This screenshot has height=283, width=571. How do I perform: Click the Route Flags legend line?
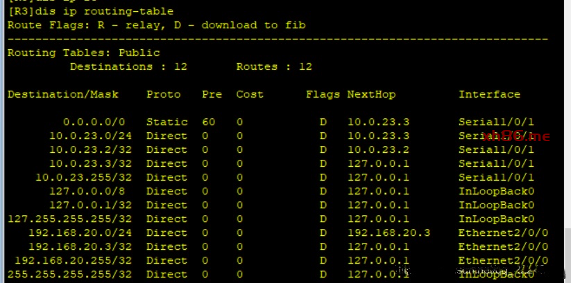click(156, 25)
